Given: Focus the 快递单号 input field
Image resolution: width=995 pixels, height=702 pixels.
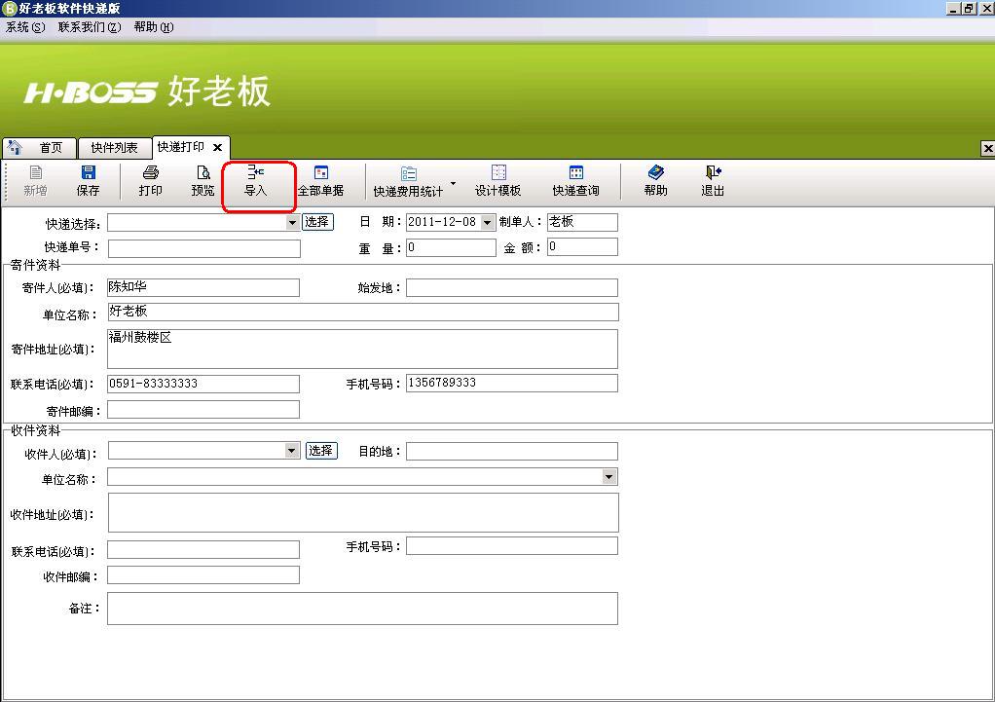Looking at the screenshot, I should pyautogui.click(x=204, y=248).
